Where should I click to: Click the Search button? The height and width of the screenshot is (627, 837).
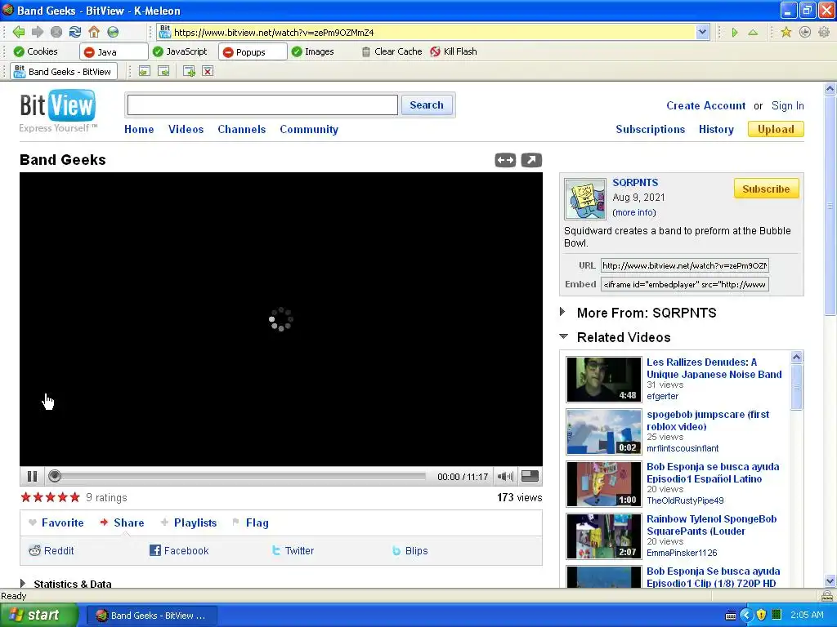click(x=427, y=105)
